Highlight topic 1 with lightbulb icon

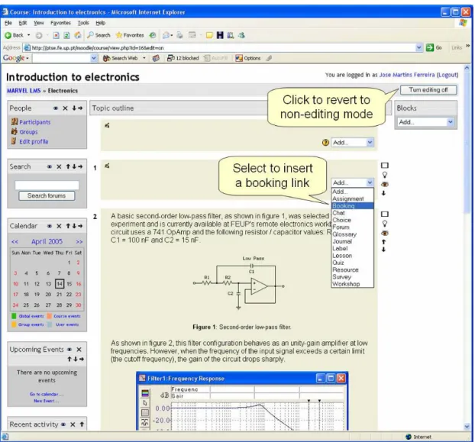384,175
